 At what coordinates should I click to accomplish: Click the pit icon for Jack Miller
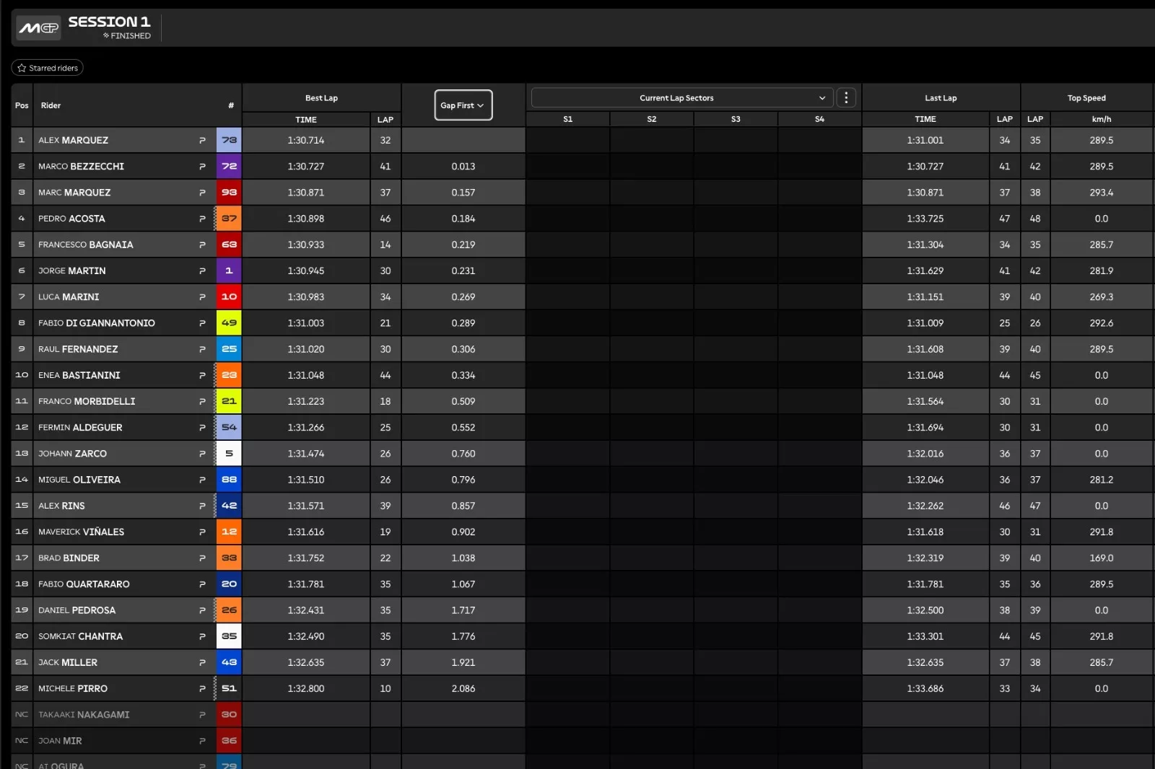click(202, 663)
